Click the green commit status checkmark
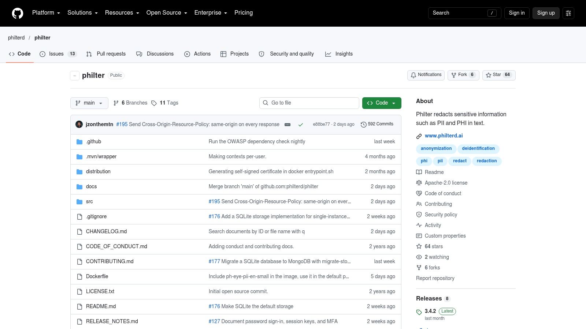Image resolution: width=586 pixels, height=329 pixels. [301, 125]
